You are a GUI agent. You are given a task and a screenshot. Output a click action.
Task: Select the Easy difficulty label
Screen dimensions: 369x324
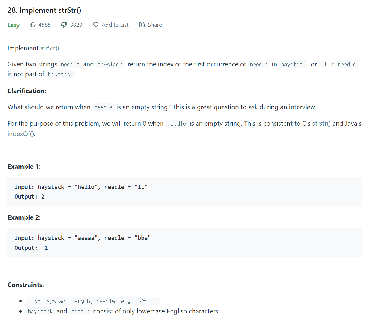click(x=13, y=25)
